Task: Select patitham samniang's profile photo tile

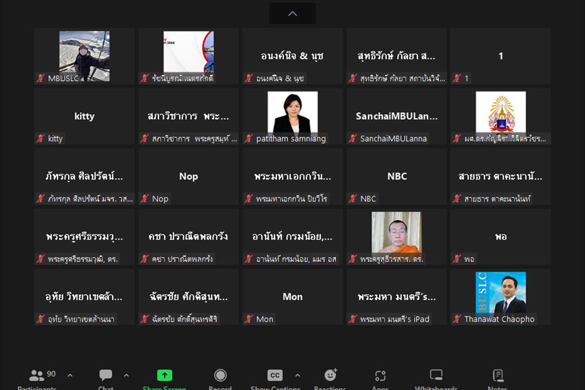Action: coord(292,112)
